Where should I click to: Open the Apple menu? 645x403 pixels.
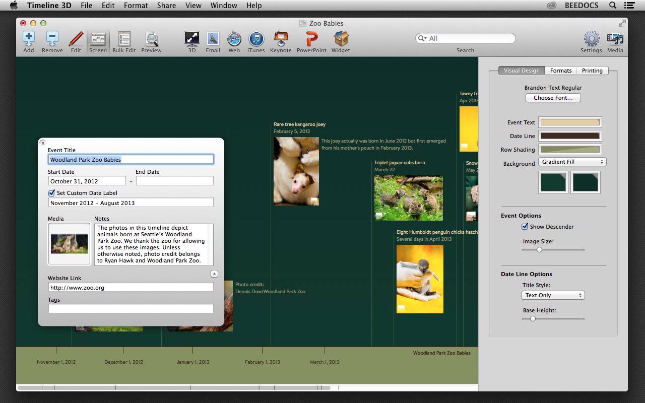tap(14, 6)
